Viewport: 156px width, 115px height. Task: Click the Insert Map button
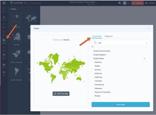click(121, 105)
